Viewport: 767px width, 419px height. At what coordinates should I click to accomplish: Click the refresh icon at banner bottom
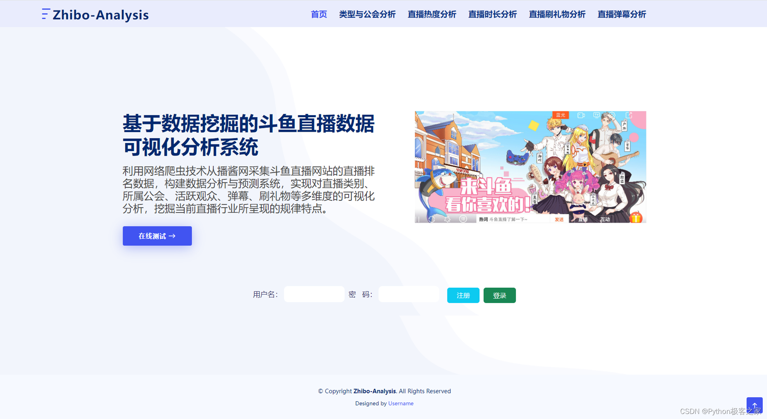(431, 219)
